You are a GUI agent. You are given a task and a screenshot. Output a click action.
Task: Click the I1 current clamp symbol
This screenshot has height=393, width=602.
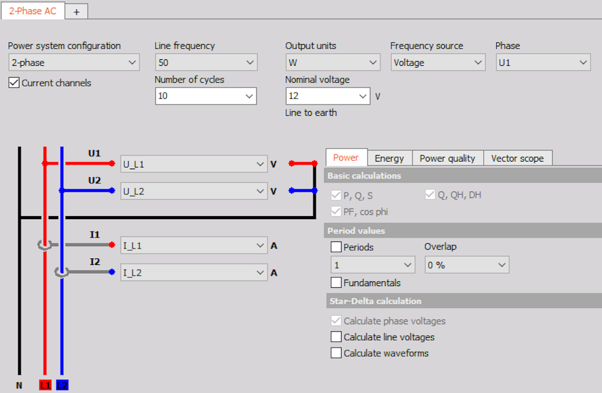(45, 244)
